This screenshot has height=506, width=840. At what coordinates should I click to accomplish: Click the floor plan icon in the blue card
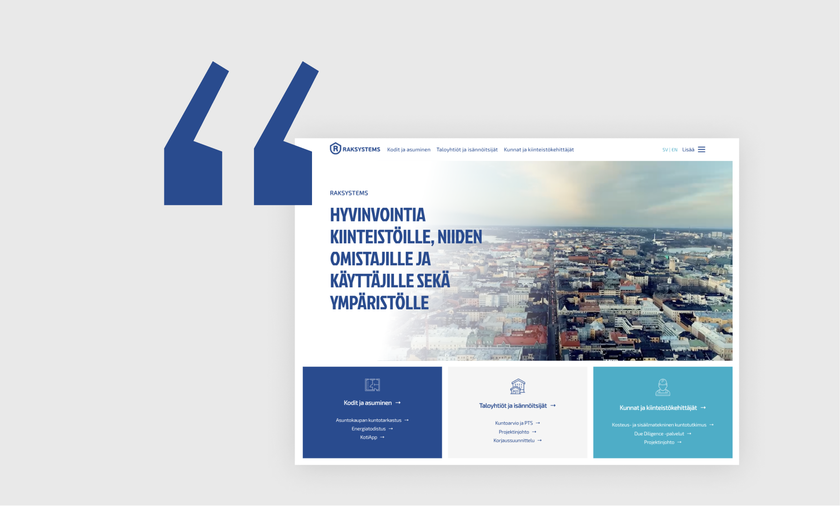click(372, 385)
